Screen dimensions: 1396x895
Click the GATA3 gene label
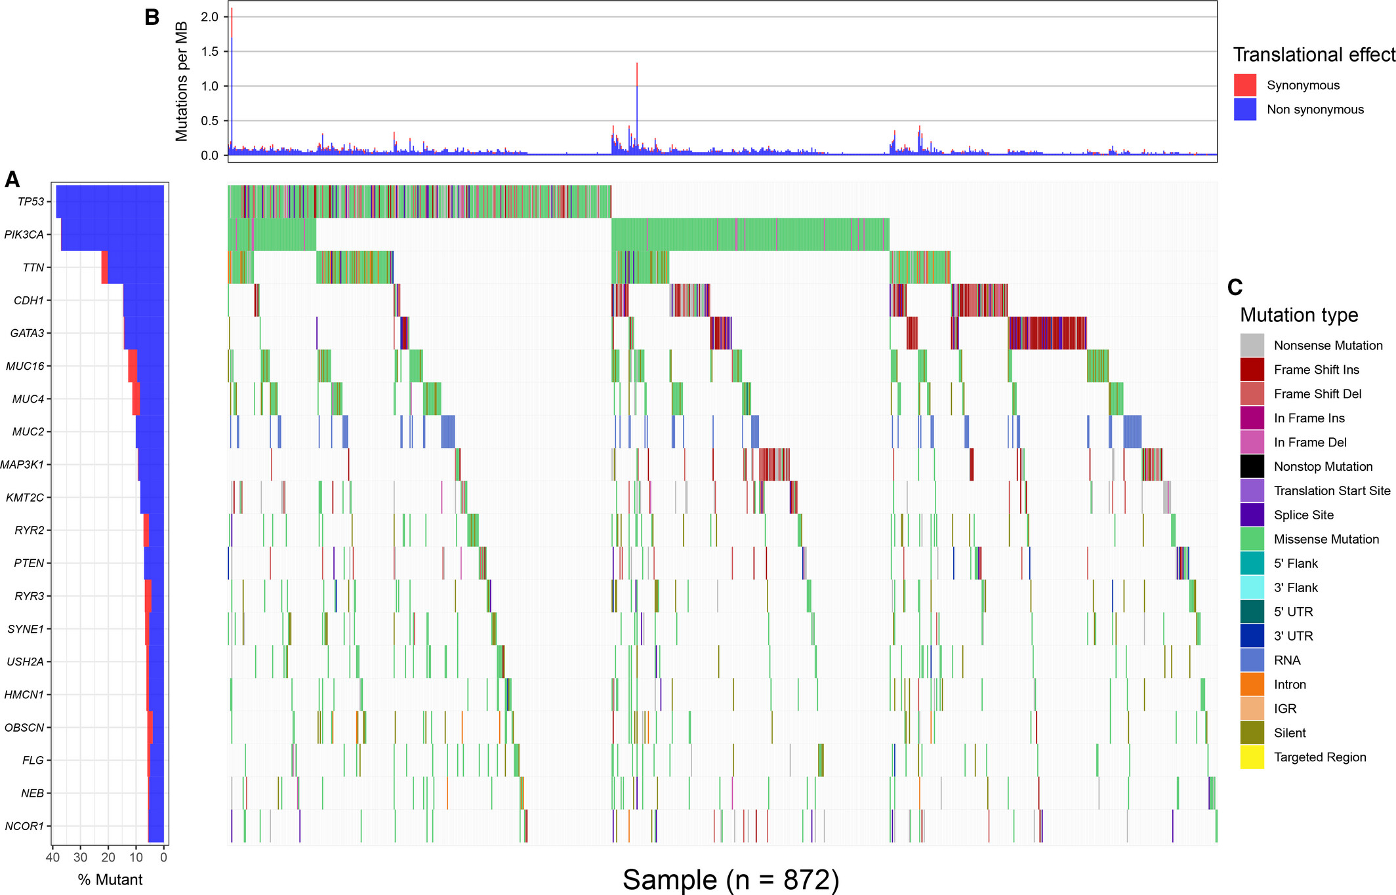[x=27, y=333]
